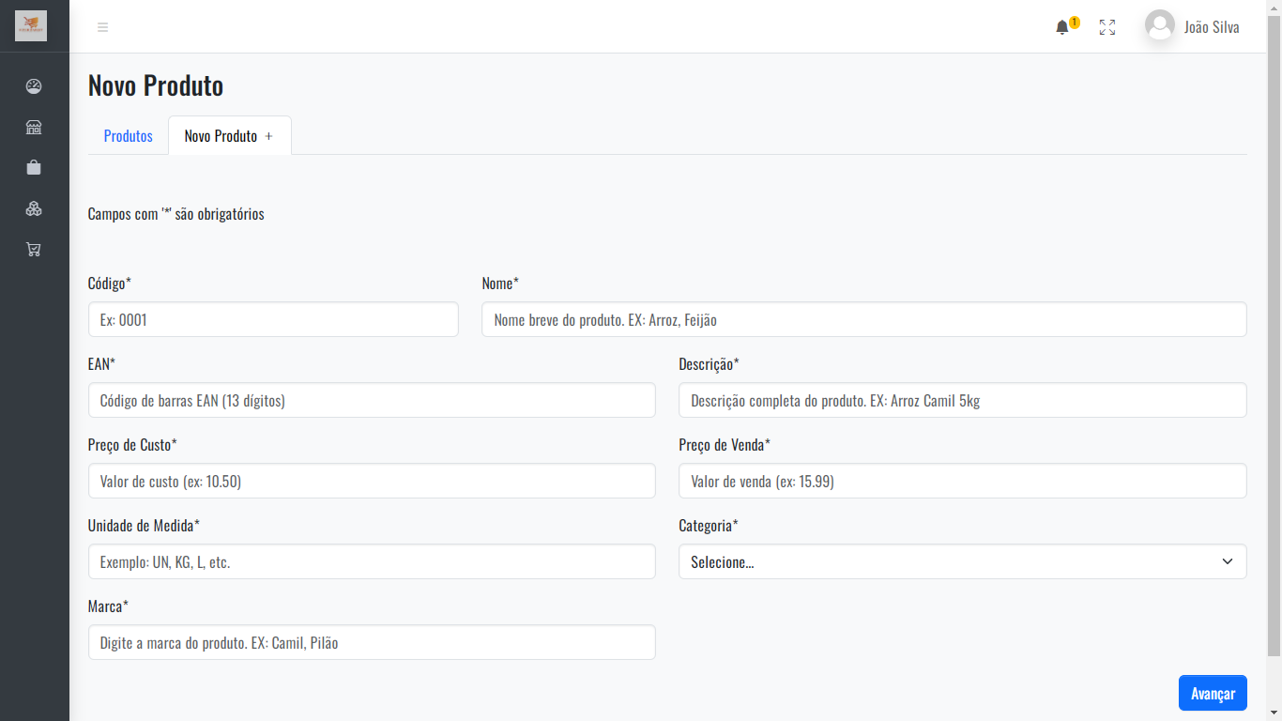Viewport: 1282px width, 721px height.
Task: Open the shopping bag sidebar icon
Action: (x=34, y=168)
